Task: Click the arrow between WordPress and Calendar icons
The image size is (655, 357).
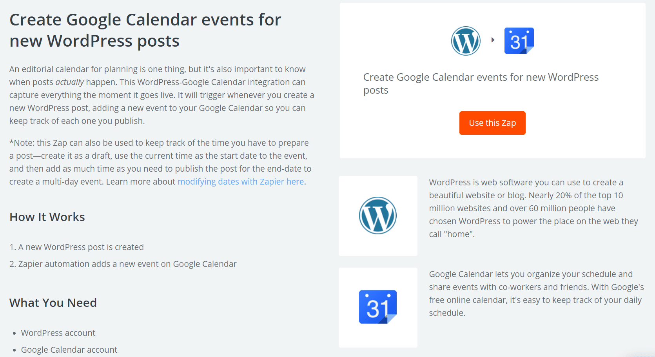Action: coord(493,40)
